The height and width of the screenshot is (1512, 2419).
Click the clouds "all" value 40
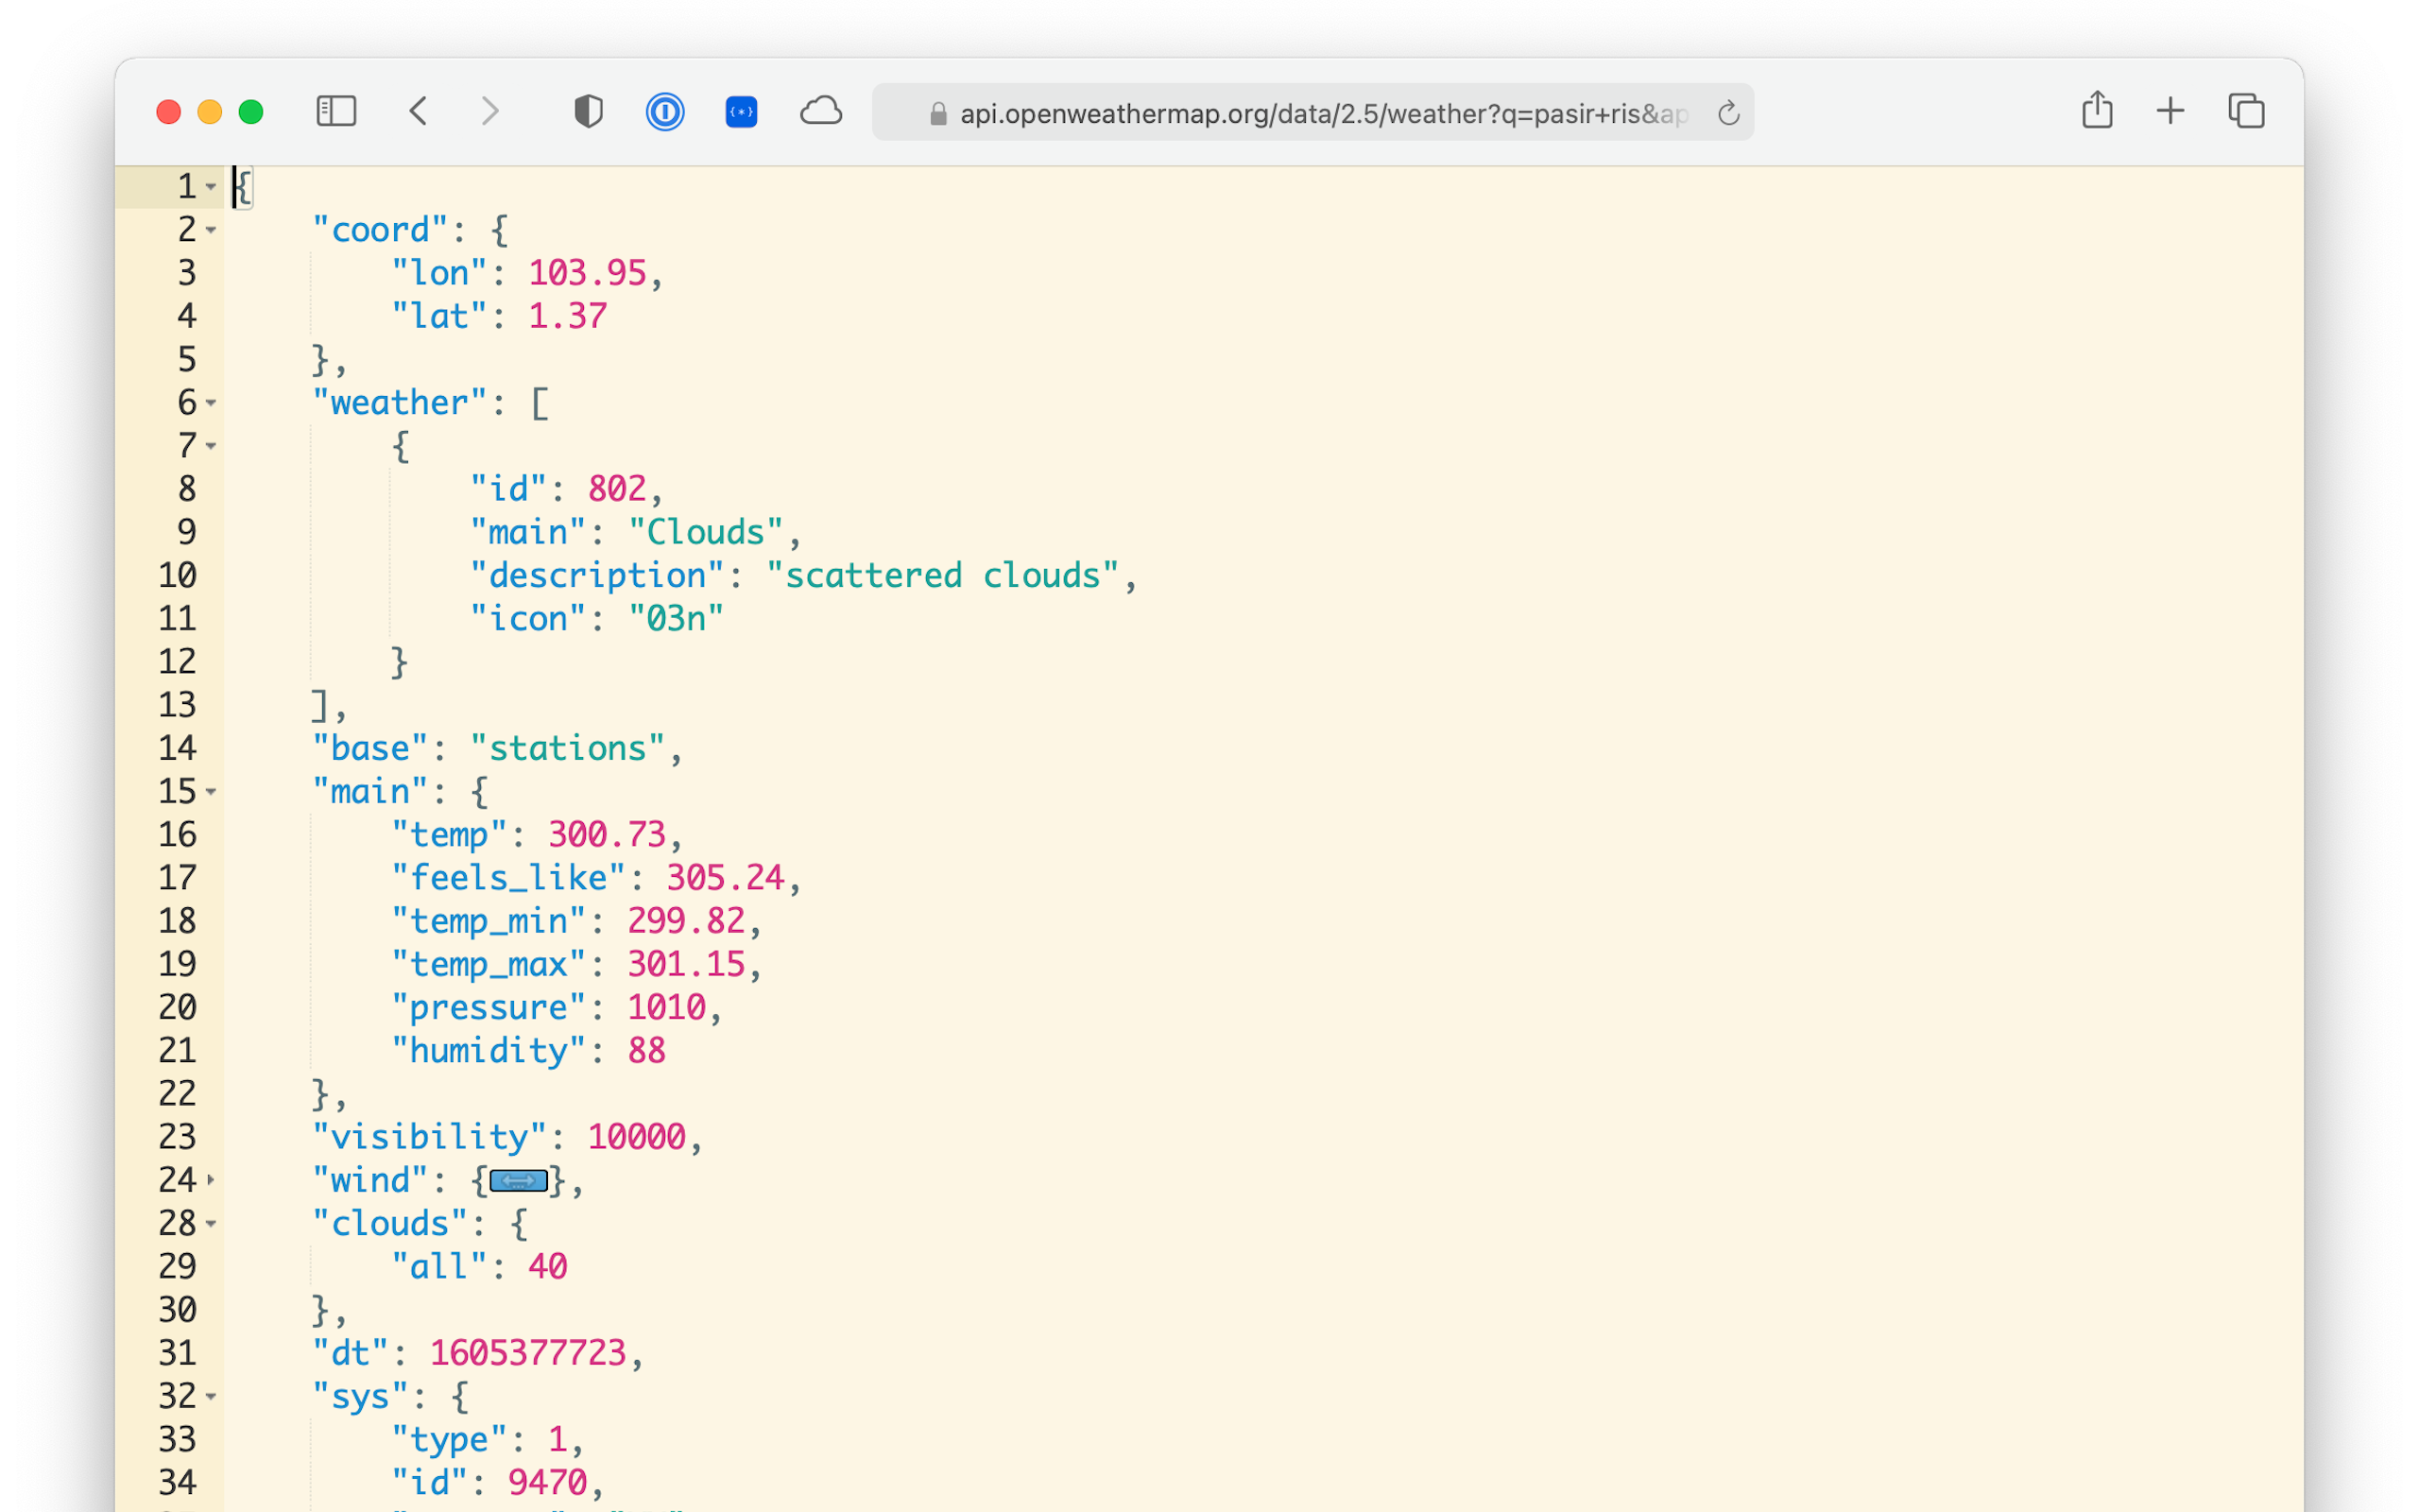548,1267
